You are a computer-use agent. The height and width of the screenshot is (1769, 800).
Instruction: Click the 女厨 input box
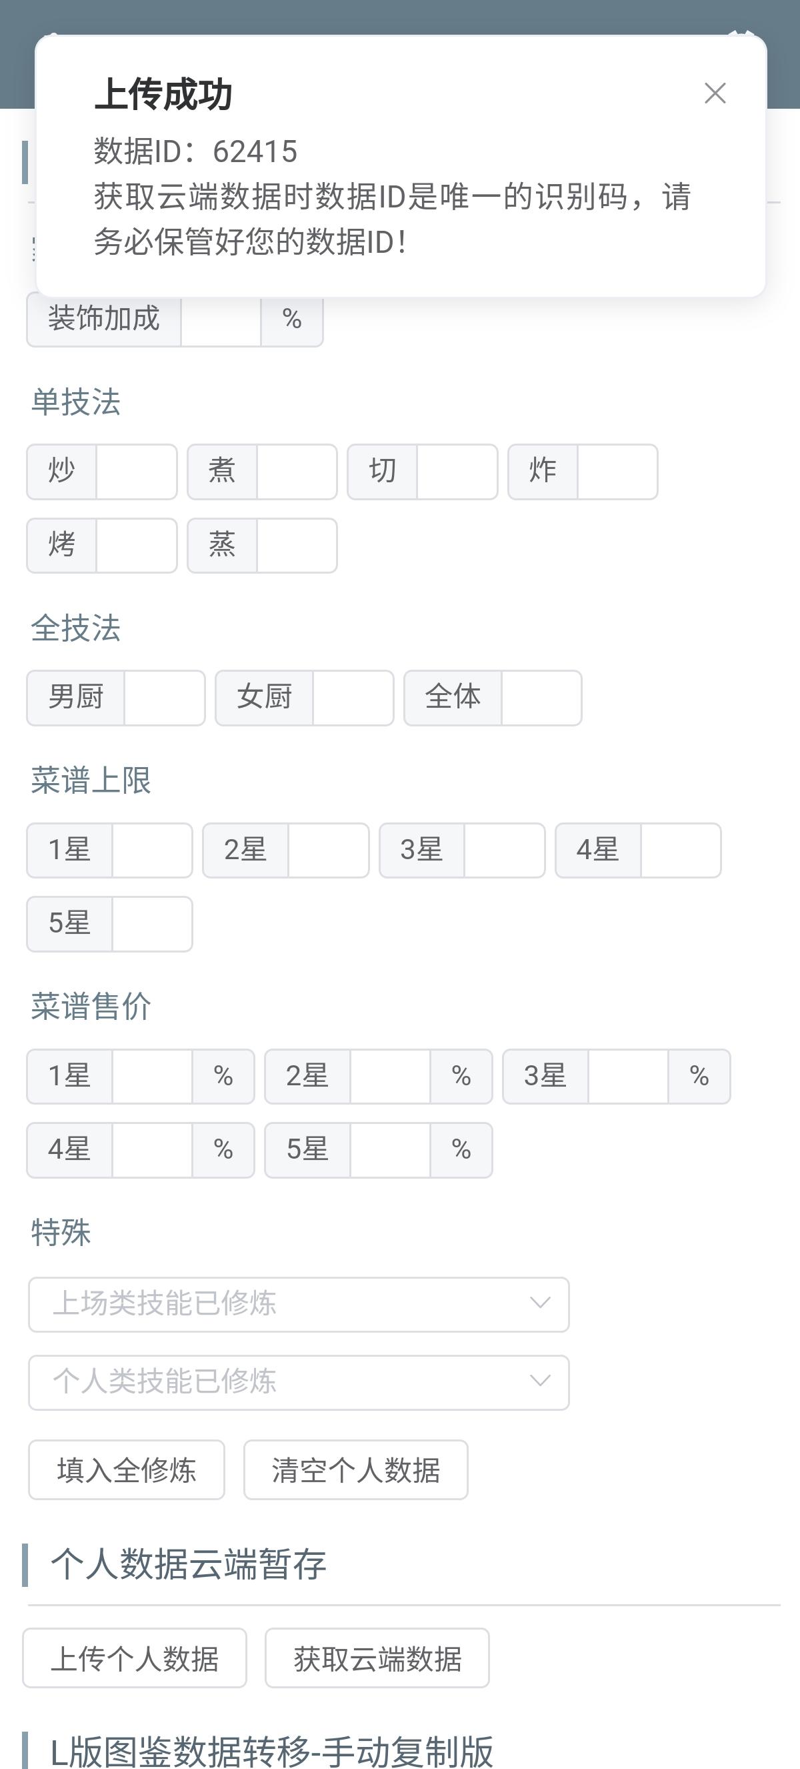pyautogui.click(x=353, y=698)
